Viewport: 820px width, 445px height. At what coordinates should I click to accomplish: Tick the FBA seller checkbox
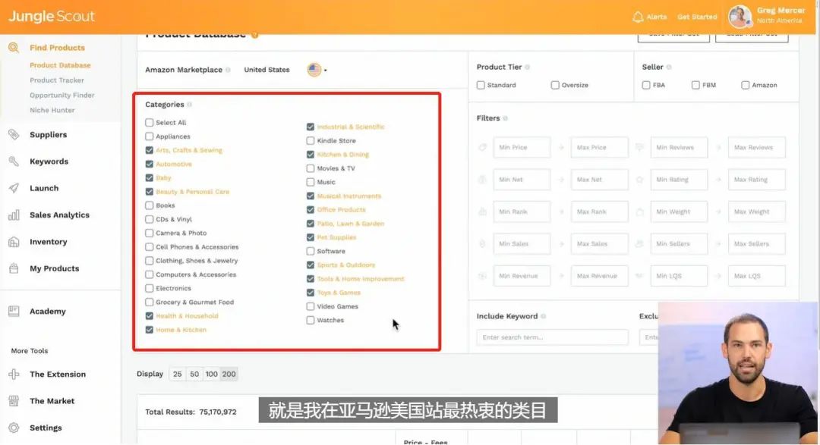tap(646, 85)
